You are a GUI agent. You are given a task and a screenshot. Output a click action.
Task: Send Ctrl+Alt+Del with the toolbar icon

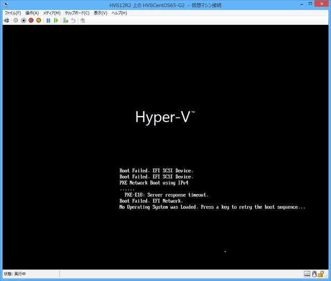click(x=7, y=21)
